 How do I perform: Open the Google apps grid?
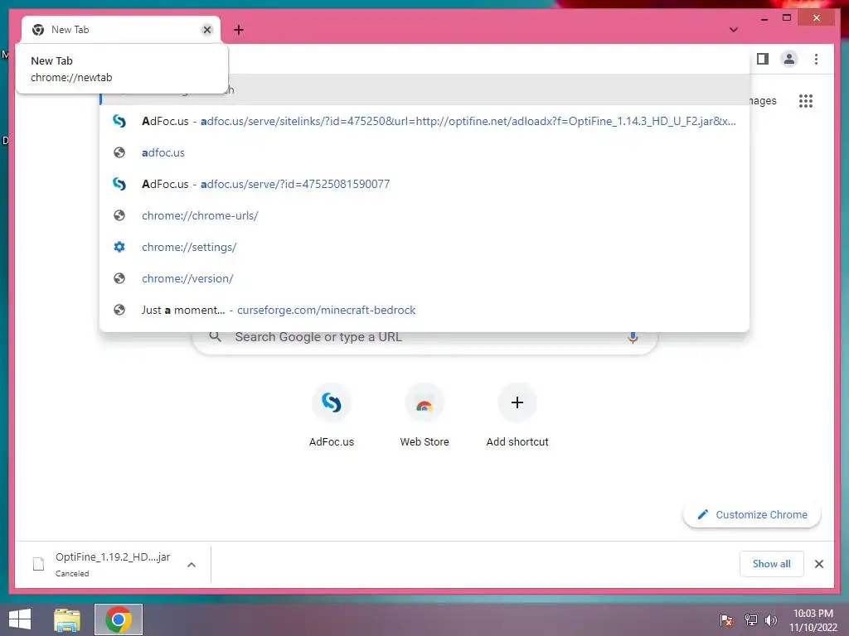pyautogui.click(x=806, y=100)
